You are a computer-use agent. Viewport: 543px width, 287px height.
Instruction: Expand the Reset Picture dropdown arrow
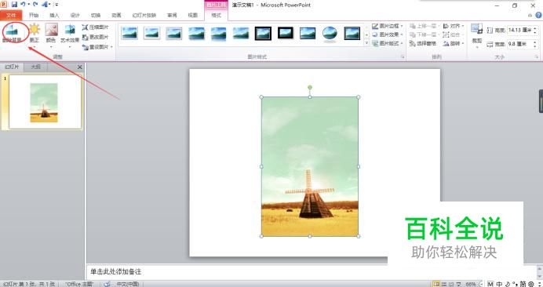coord(111,47)
